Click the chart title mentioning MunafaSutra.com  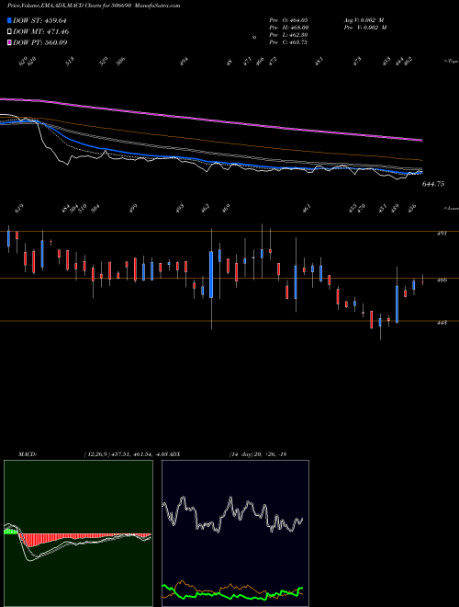(x=94, y=6)
